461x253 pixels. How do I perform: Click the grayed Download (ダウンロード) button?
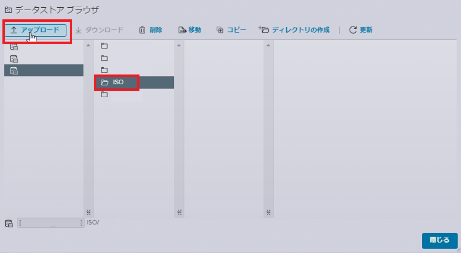99,30
